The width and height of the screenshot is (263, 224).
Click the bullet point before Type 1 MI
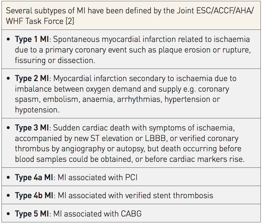click(x=8, y=40)
